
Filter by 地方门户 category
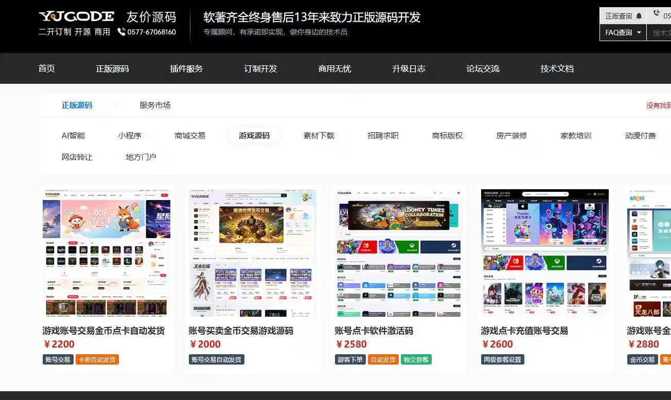tap(141, 157)
